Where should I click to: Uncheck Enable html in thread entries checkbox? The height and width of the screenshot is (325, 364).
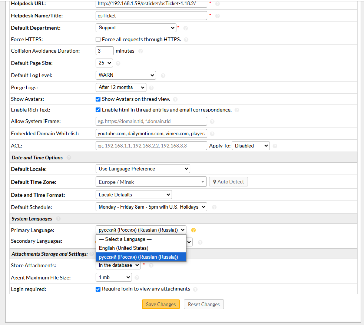[x=98, y=110]
